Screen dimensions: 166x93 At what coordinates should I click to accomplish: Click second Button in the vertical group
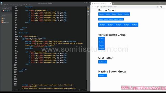[x=101, y=42]
